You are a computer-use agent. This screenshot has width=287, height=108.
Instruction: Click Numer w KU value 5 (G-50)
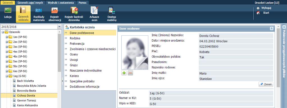(x=211, y=99)
